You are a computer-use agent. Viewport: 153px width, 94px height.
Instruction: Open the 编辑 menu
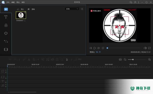13,2
